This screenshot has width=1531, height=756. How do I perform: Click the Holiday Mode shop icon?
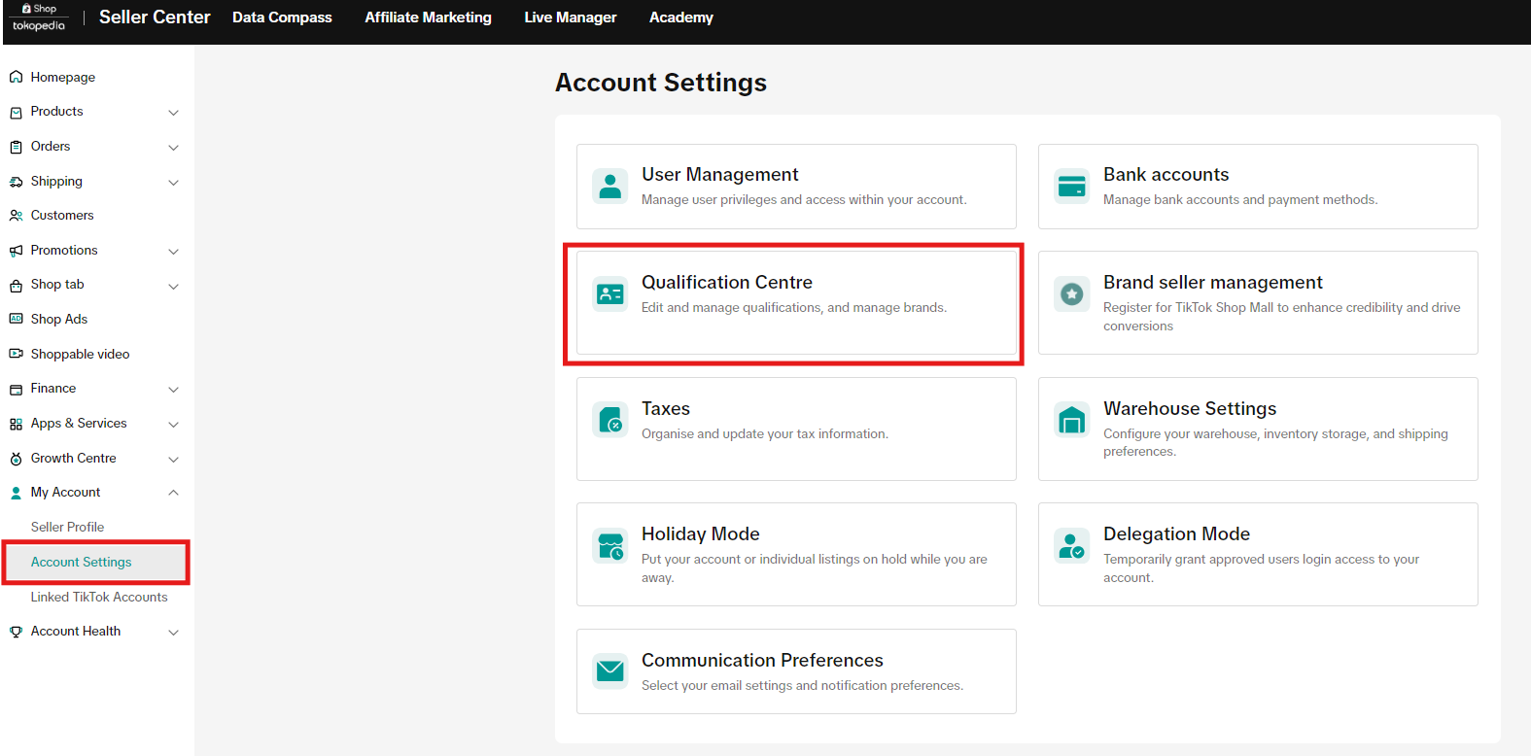pyautogui.click(x=609, y=546)
